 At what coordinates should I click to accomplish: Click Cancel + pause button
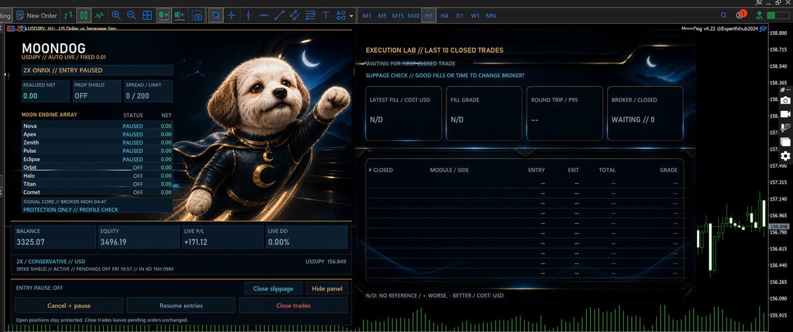tap(69, 306)
